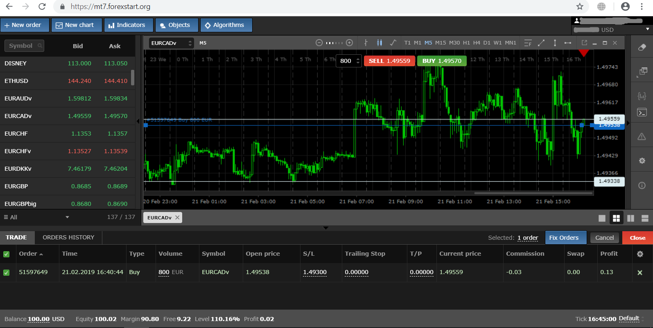The width and height of the screenshot is (653, 328).
Task: Click the BUY 1.49570 button
Action: click(442, 61)
